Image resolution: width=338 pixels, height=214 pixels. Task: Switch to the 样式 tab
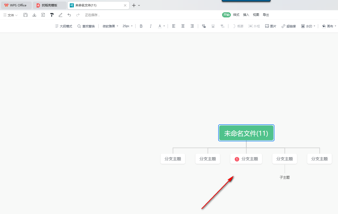[x=236, y=15]
